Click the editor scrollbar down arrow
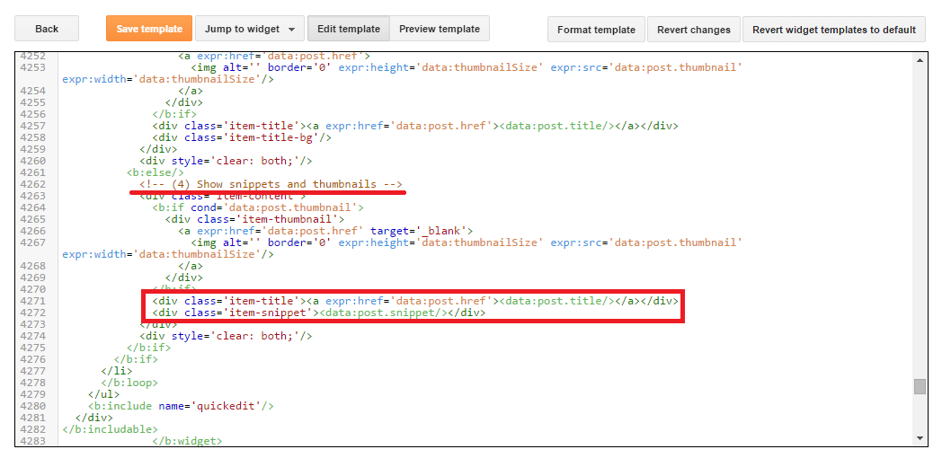Screen dimensions: 951x467 point(920,438)
